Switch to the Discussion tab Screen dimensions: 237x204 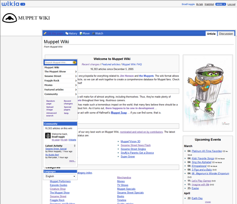click(226, 34)
